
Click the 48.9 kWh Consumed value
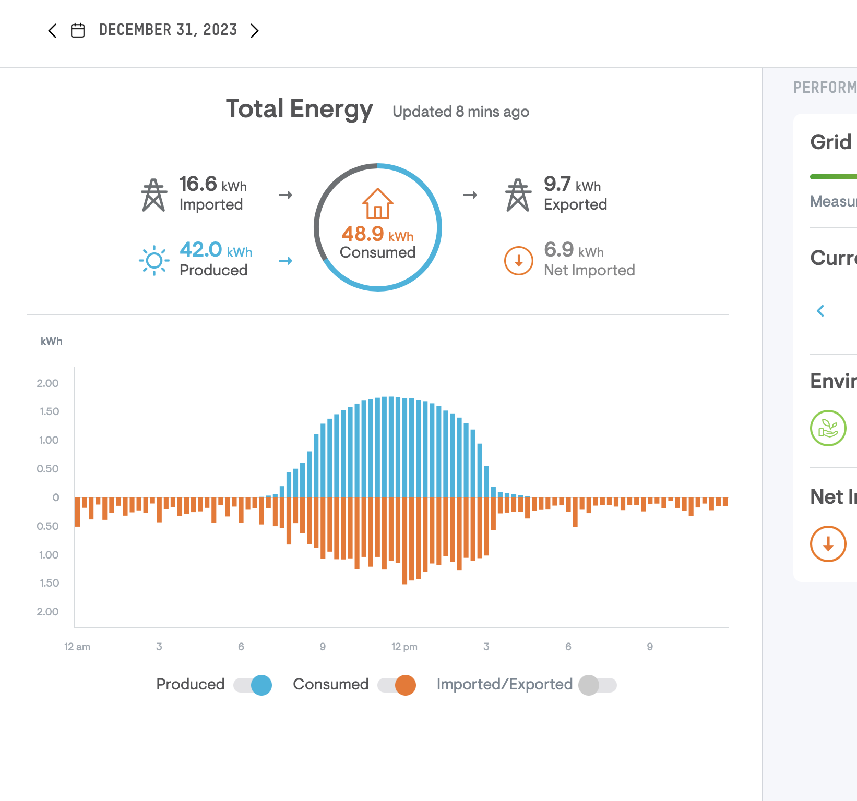pyautogui.click(x=377, y=235)
